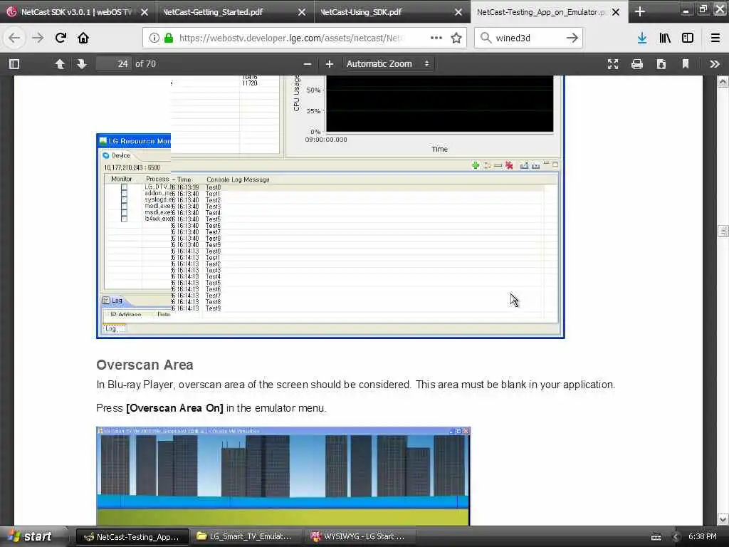729x547 pixels.
Task: Expand hidden system tray icons
Action: point(676,537)
